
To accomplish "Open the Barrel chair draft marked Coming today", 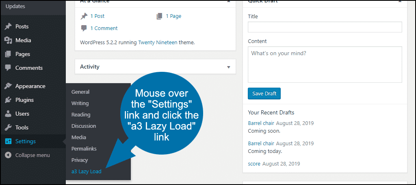I will click(x=261, y=143).
